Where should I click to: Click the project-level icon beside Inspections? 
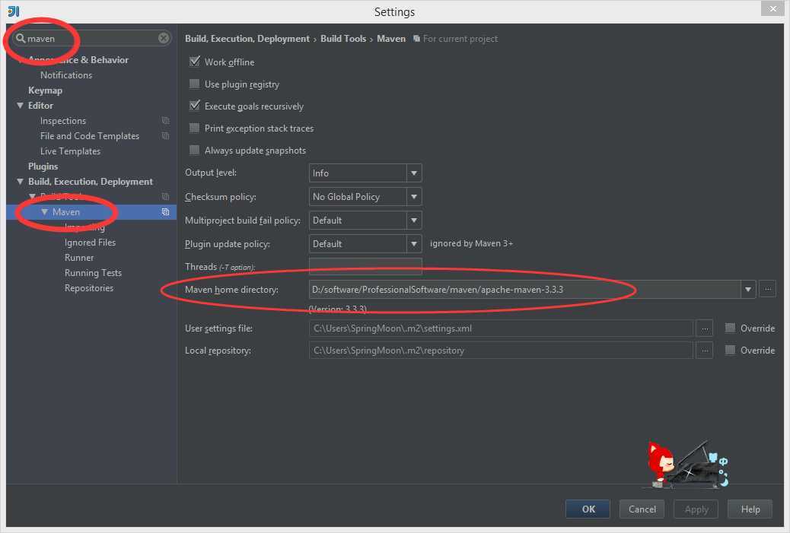pyautogui.click(x=165, y=121)
